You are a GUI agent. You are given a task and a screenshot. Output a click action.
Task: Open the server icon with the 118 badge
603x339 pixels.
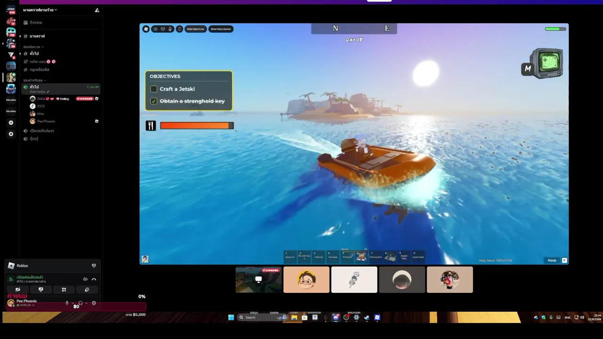[11, 32]
